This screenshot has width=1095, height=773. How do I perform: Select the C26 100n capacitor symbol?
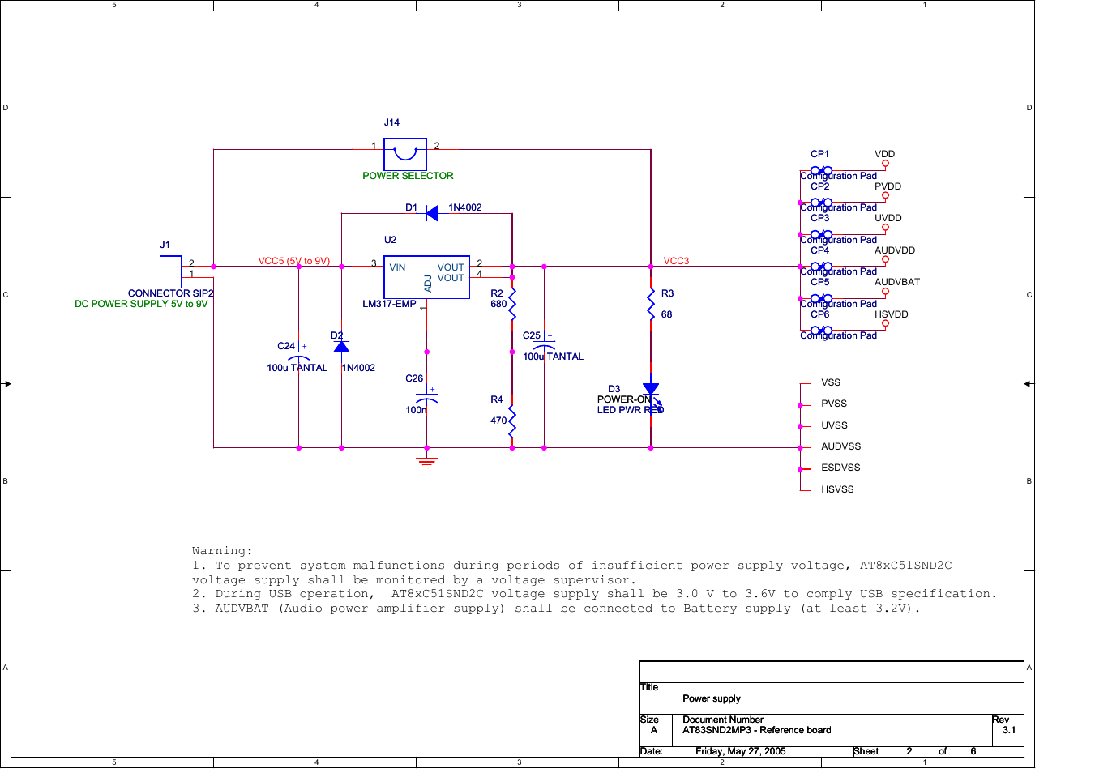(426, 397)
